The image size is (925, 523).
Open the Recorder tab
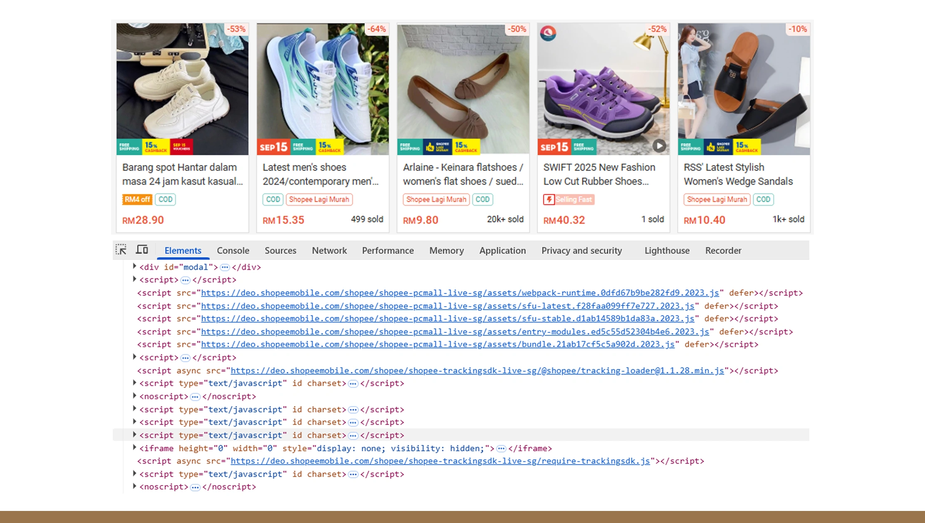(x=723, y=250)
